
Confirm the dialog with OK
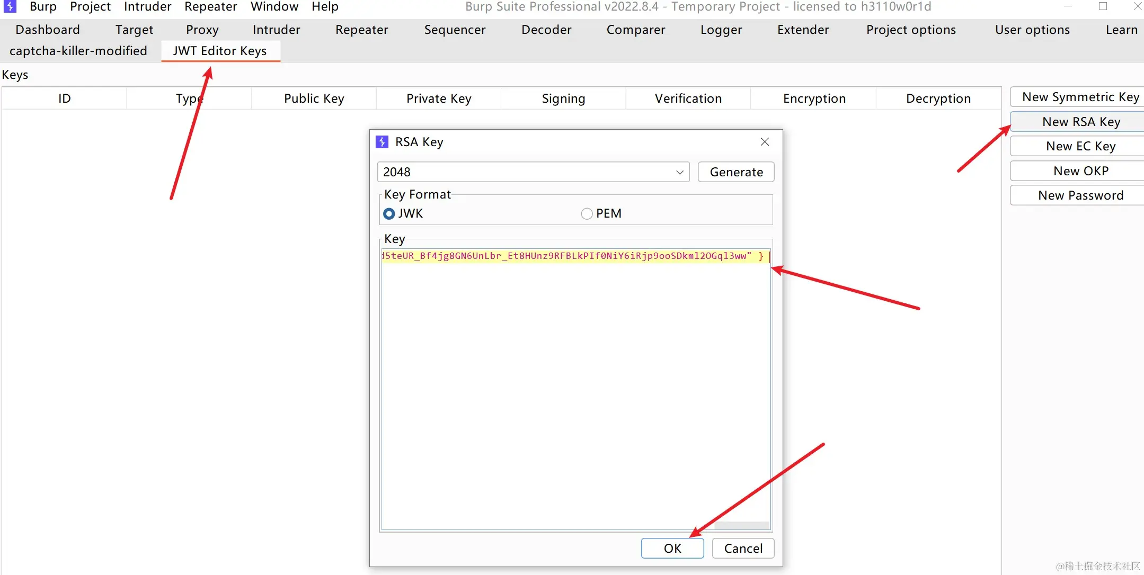tap(672, 549)
